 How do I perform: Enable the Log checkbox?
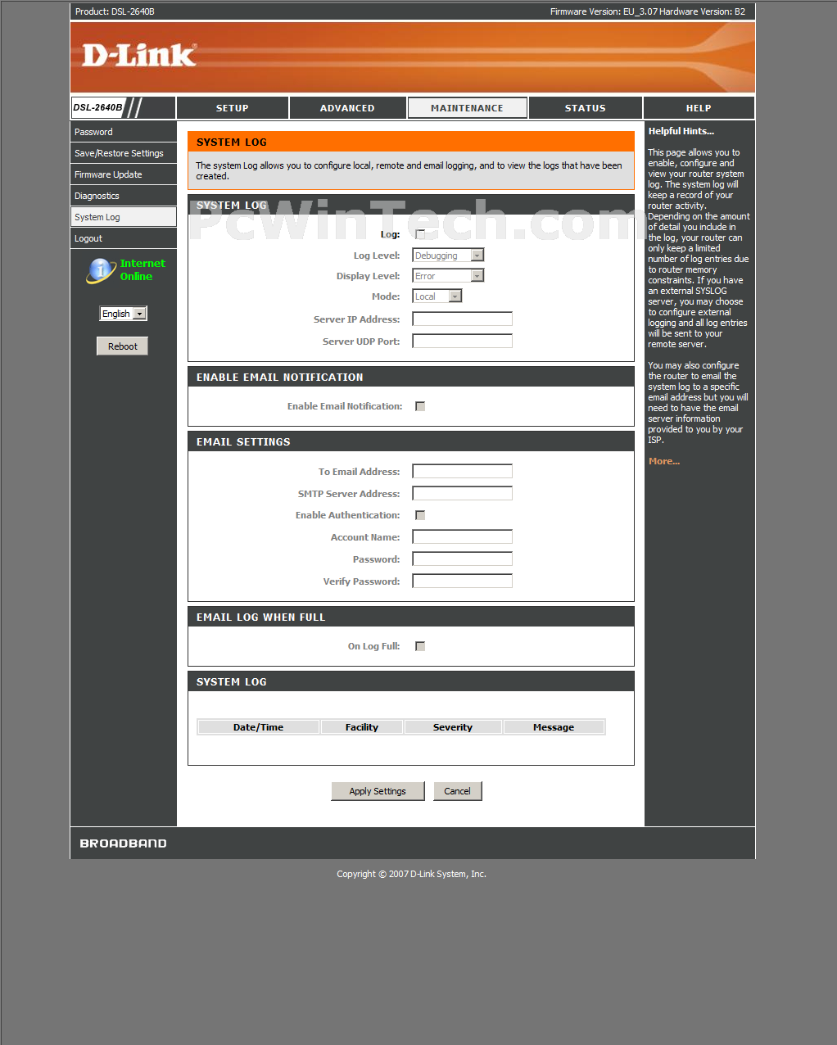[x=420, y=234]
